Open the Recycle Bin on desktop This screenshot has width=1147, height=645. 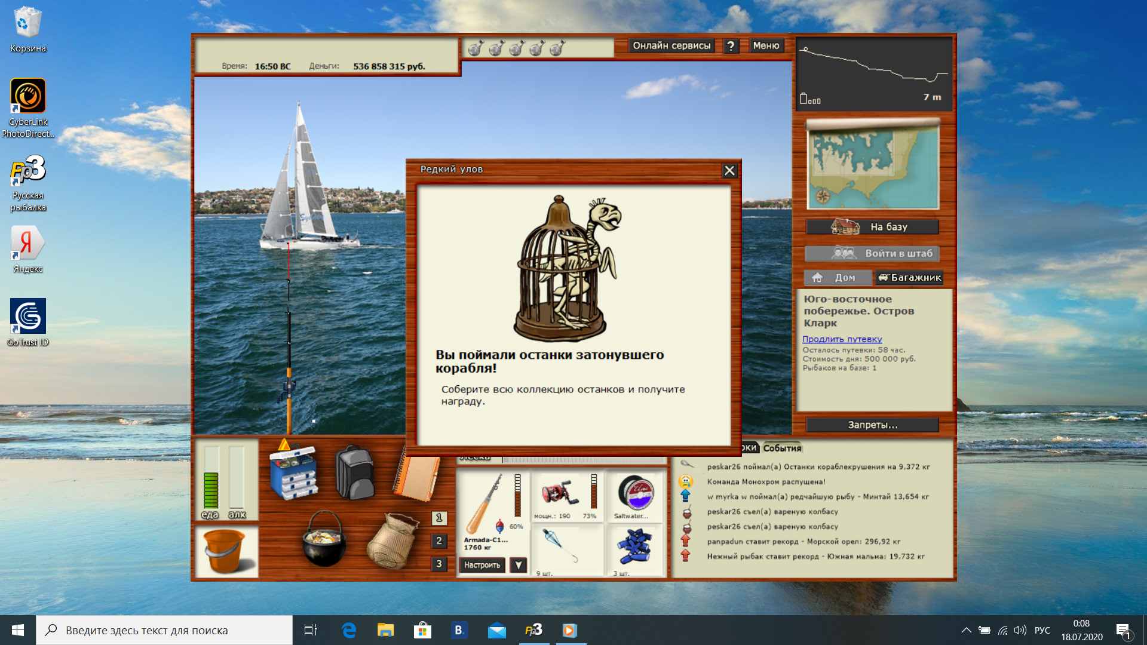point(28,30)
